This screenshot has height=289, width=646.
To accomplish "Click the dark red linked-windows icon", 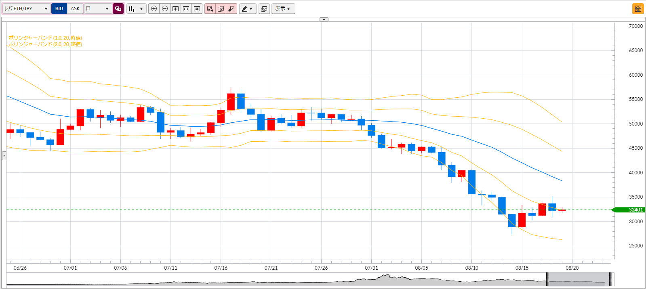I will pos(118,8).
